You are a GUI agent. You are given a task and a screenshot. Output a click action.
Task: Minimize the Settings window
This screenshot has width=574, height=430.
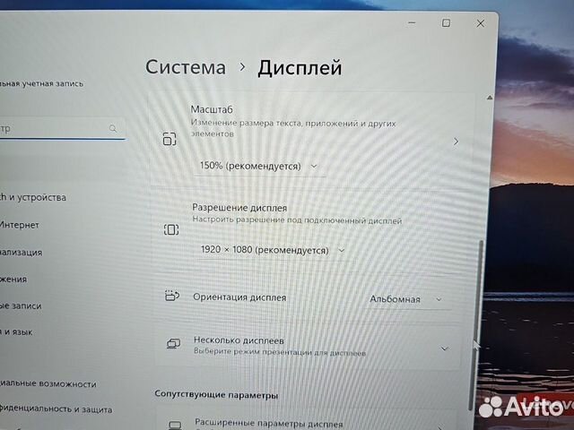pos(412,23)
